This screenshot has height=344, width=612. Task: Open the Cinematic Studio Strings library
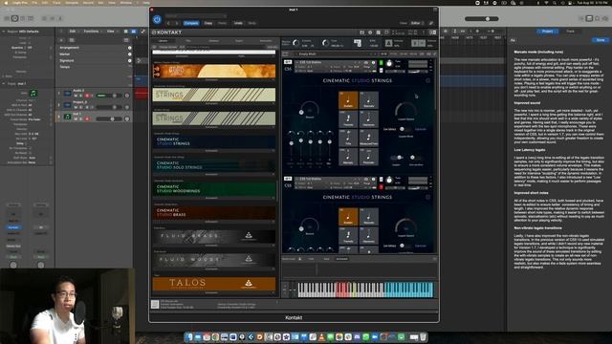(214, 141)
